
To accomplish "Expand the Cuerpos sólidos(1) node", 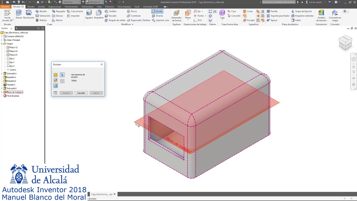I will 2,36.
